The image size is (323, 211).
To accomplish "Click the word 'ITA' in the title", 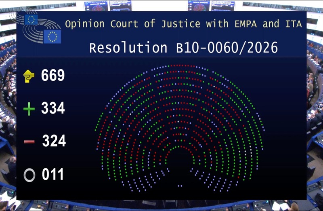I will point(292,24).
